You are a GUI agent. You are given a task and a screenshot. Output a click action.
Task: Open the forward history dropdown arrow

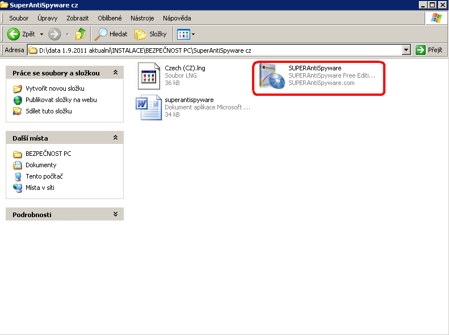coord(68,35)
